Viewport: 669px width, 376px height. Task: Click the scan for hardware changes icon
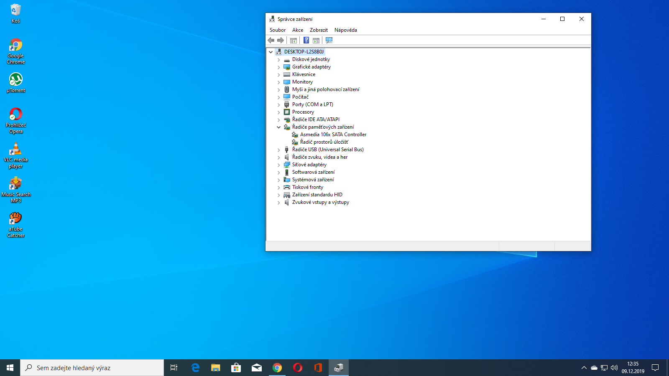coord(329,40)
